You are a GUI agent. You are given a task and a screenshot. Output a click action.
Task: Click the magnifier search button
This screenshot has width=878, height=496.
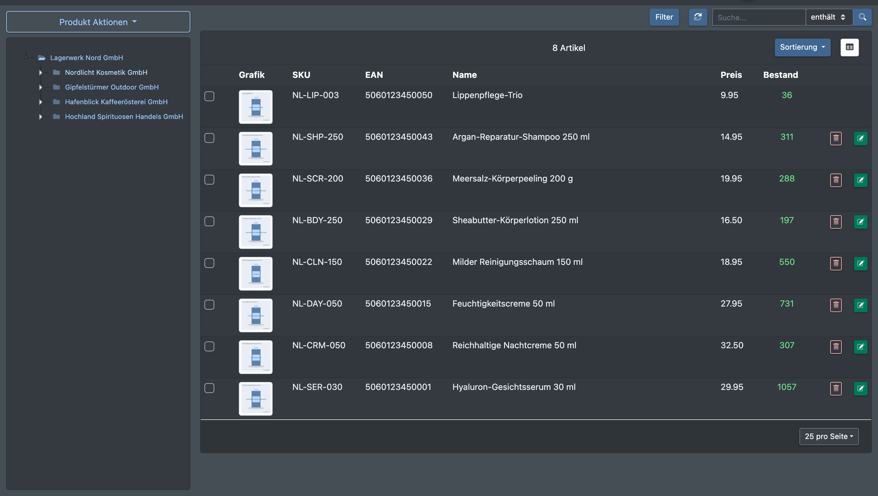862,17
